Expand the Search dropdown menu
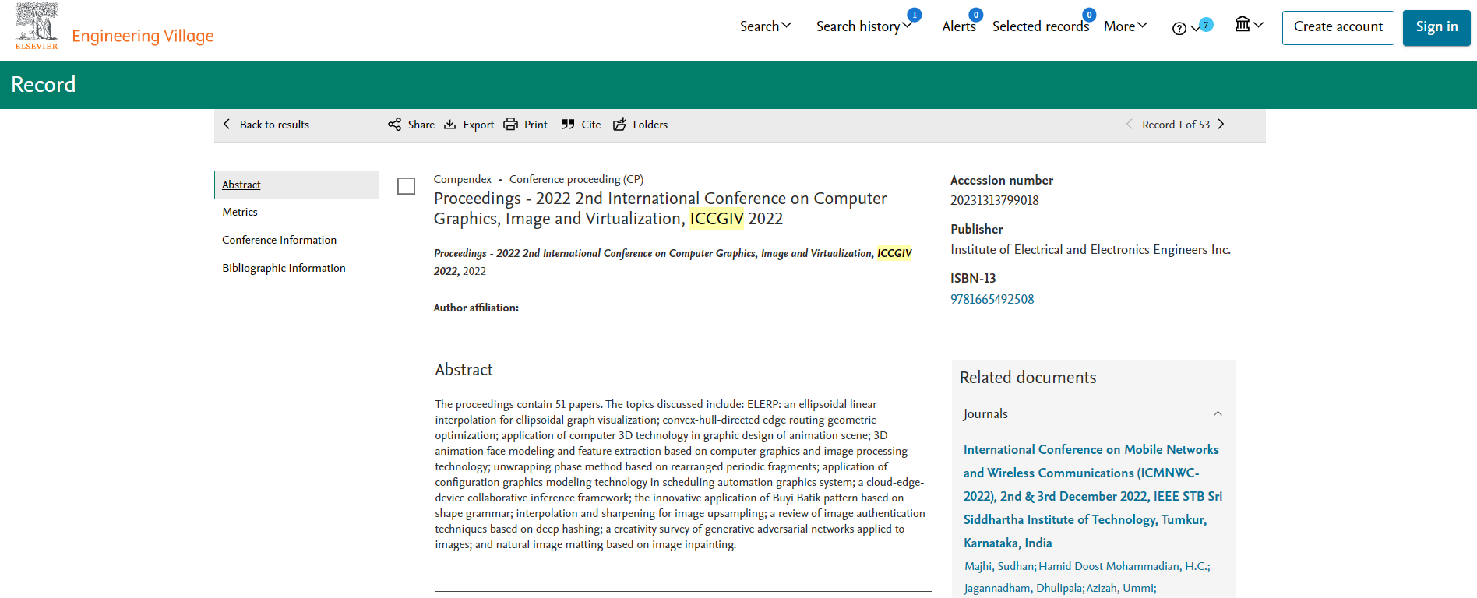The height and width of the screenshot is (598, 1477). click(x=766, y=26)
